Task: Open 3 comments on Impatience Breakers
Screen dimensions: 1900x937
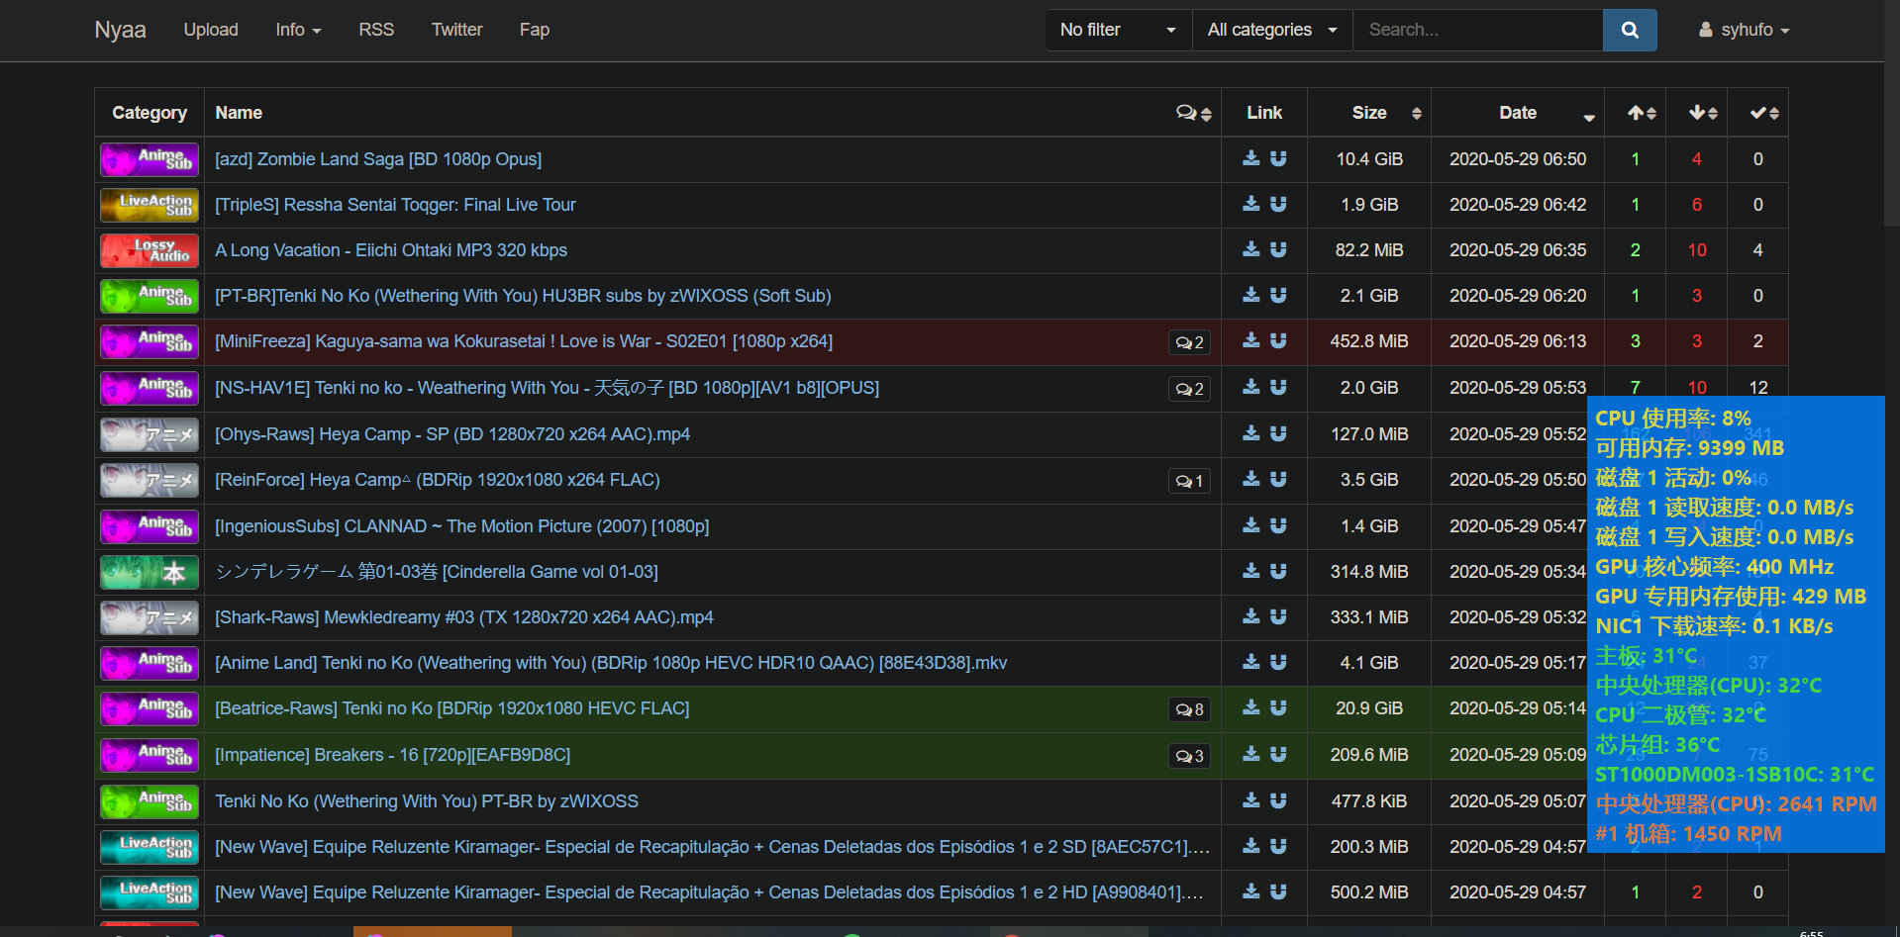Action: pyautogui.click(x=1189, y=756)
